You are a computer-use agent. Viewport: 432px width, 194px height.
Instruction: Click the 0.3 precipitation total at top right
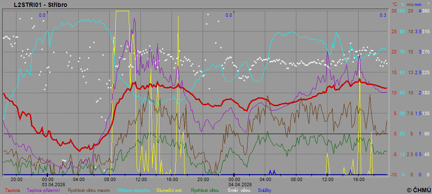pyautogui.click(x=383, y=15)
